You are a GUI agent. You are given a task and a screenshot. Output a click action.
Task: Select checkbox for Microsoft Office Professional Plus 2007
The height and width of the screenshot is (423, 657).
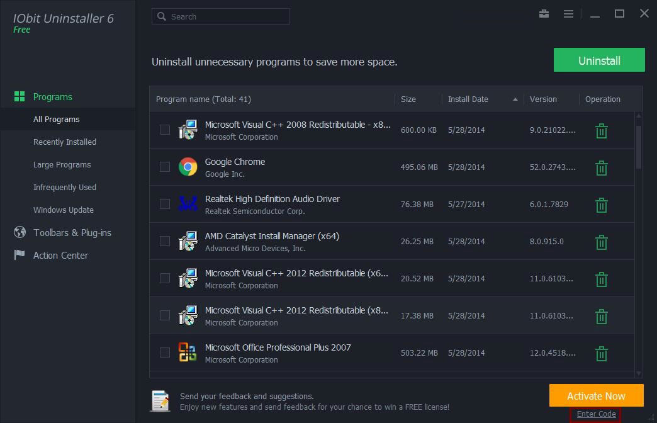165,352
